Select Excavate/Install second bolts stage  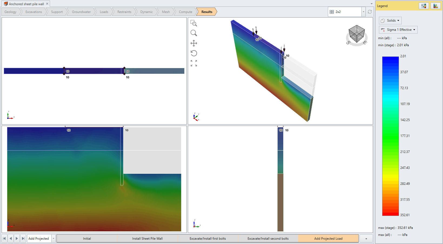tap(268, 239)
